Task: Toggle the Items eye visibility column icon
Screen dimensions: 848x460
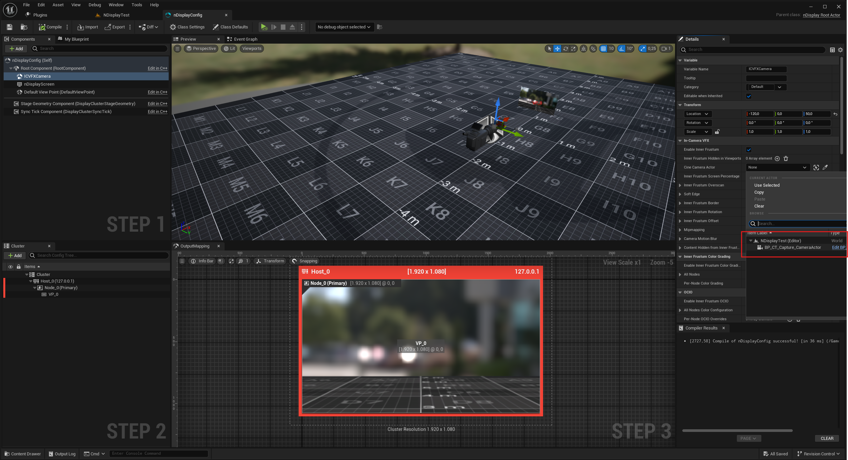Action: [11, 267]
